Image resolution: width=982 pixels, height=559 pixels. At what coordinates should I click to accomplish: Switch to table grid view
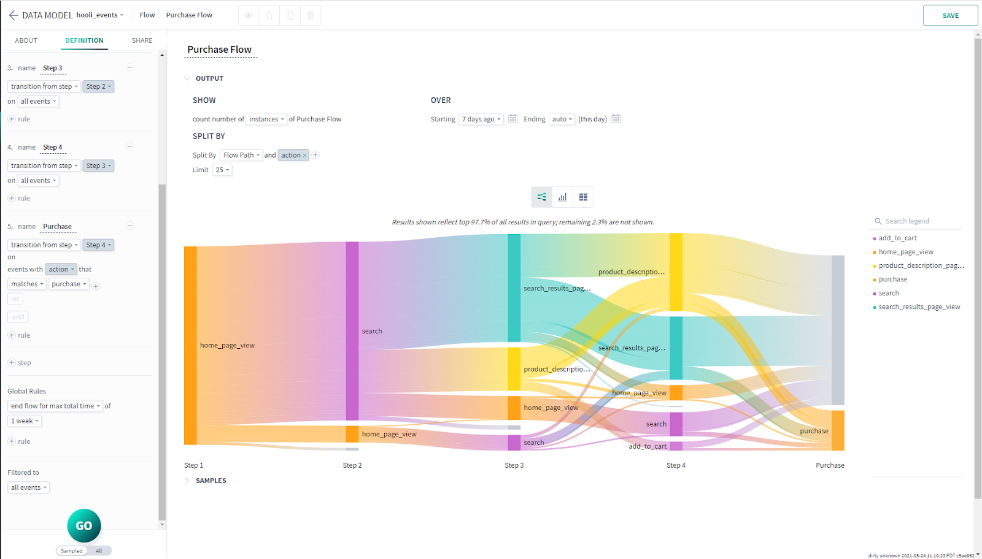583,197
